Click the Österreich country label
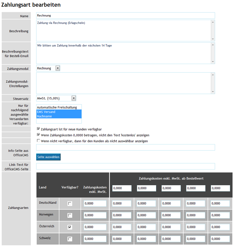This screenshot has width=234, height=248. coord(46,226)
